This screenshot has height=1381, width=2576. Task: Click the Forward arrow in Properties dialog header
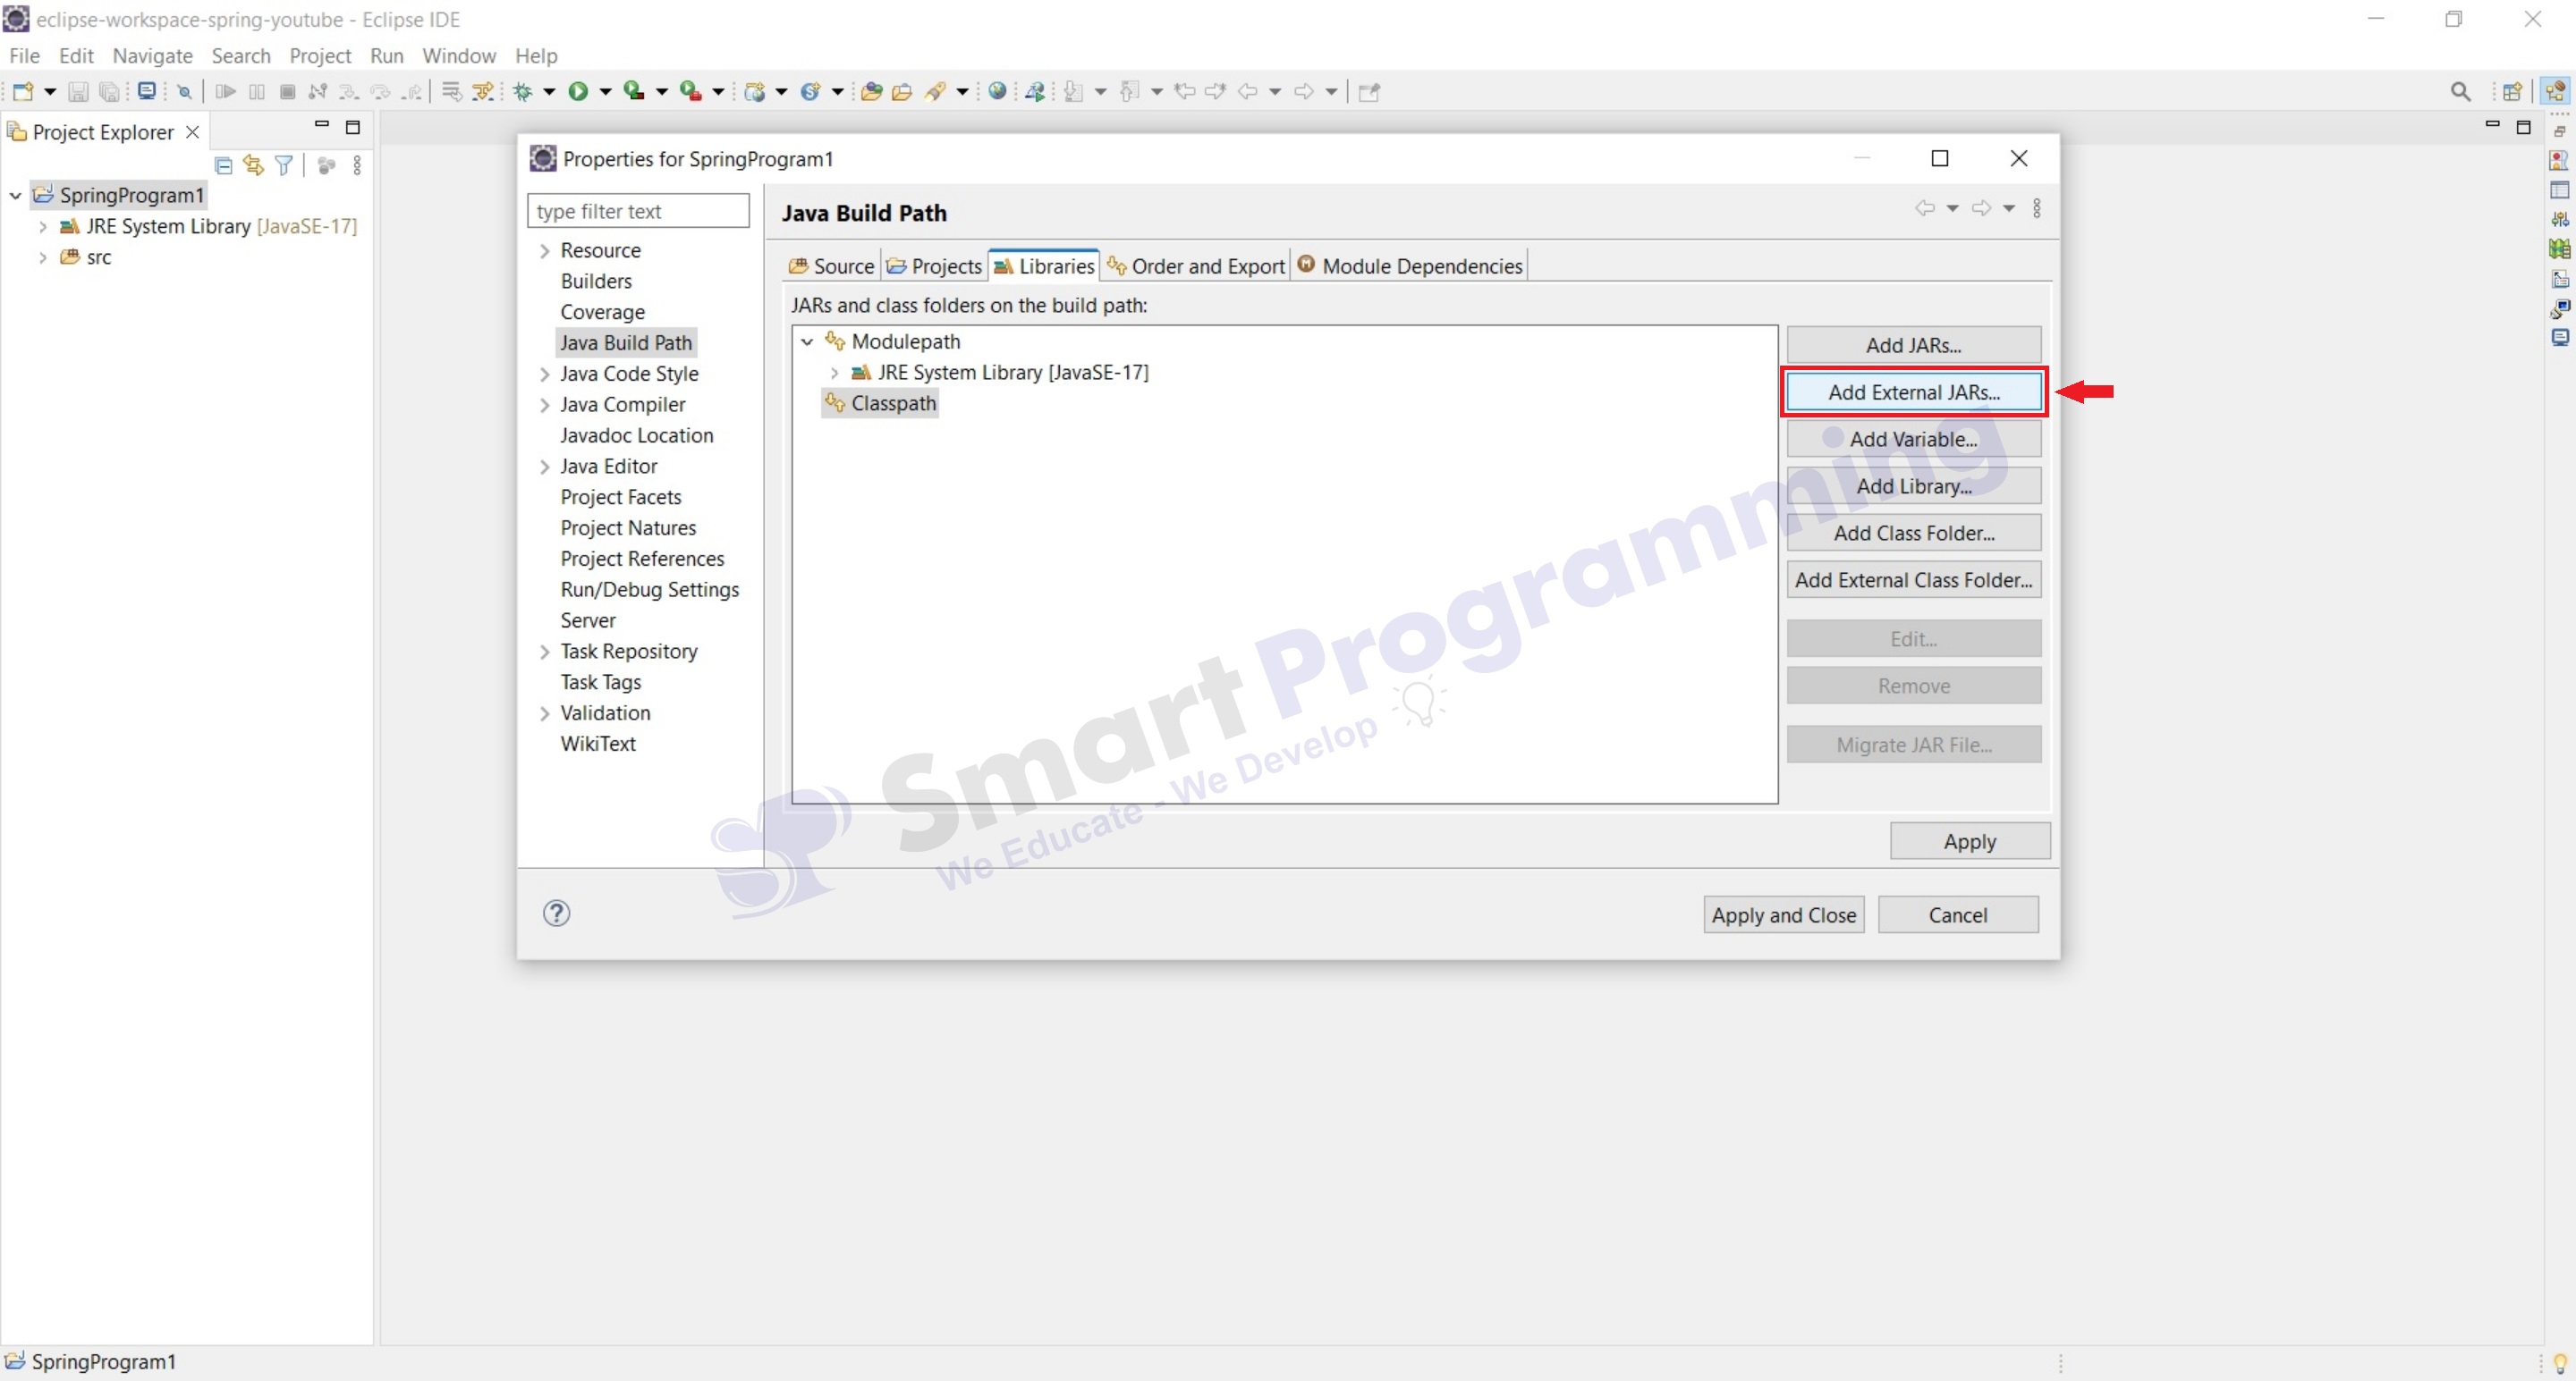1980,208
